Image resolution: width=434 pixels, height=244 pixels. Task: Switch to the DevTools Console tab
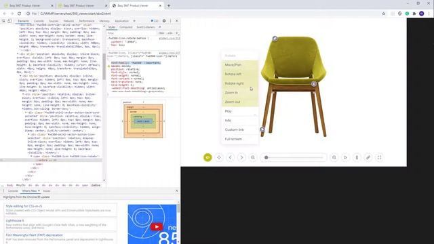[x=39, y=21]
